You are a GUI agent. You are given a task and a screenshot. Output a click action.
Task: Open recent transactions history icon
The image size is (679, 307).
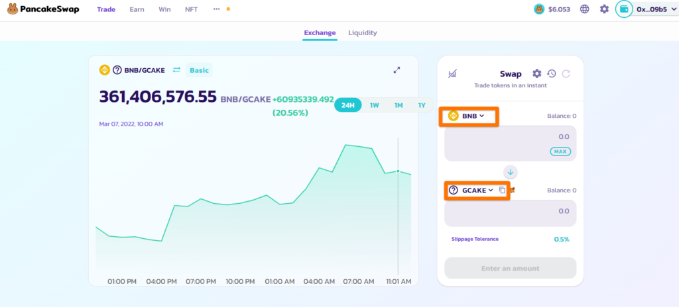[551, 73]
